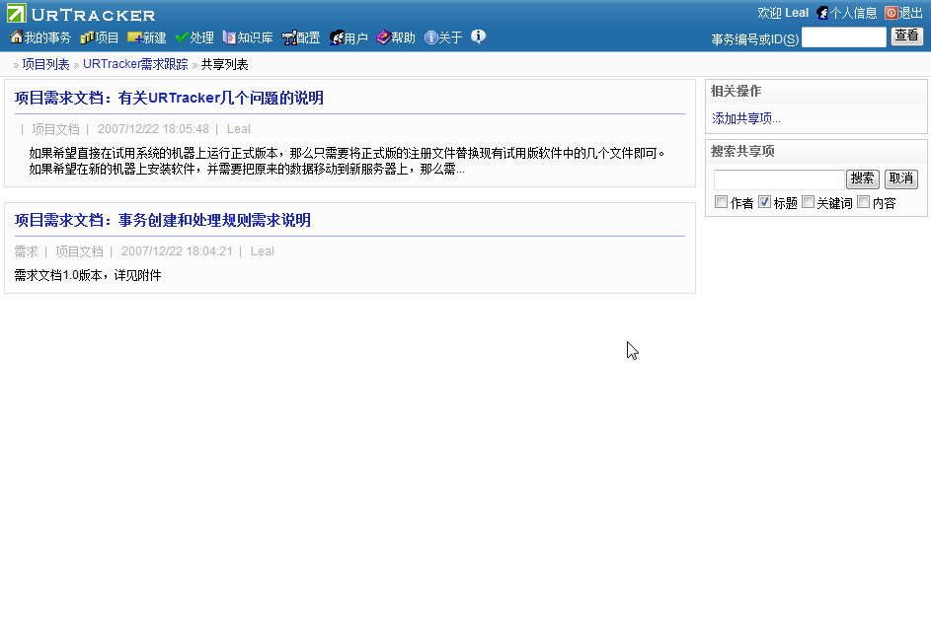Click the folder icon beside 项目
The height and width of the screenshot is (636, 931).
pos(87,37)
